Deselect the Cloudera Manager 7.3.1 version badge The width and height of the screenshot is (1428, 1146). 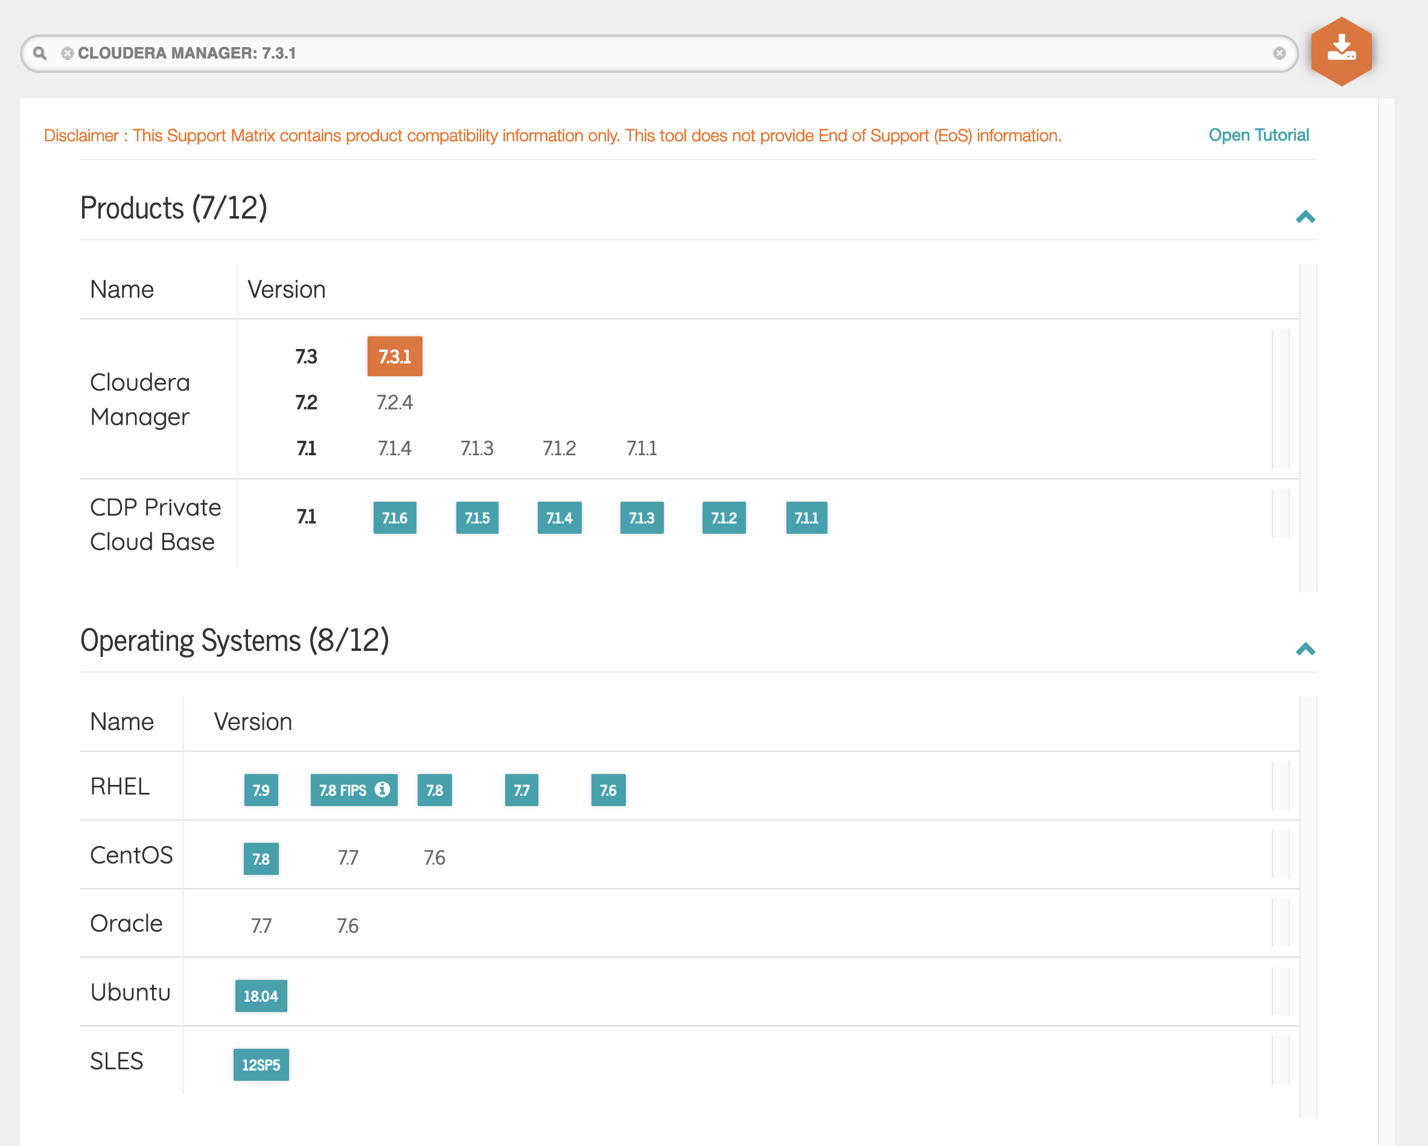(x=394, y=356)
